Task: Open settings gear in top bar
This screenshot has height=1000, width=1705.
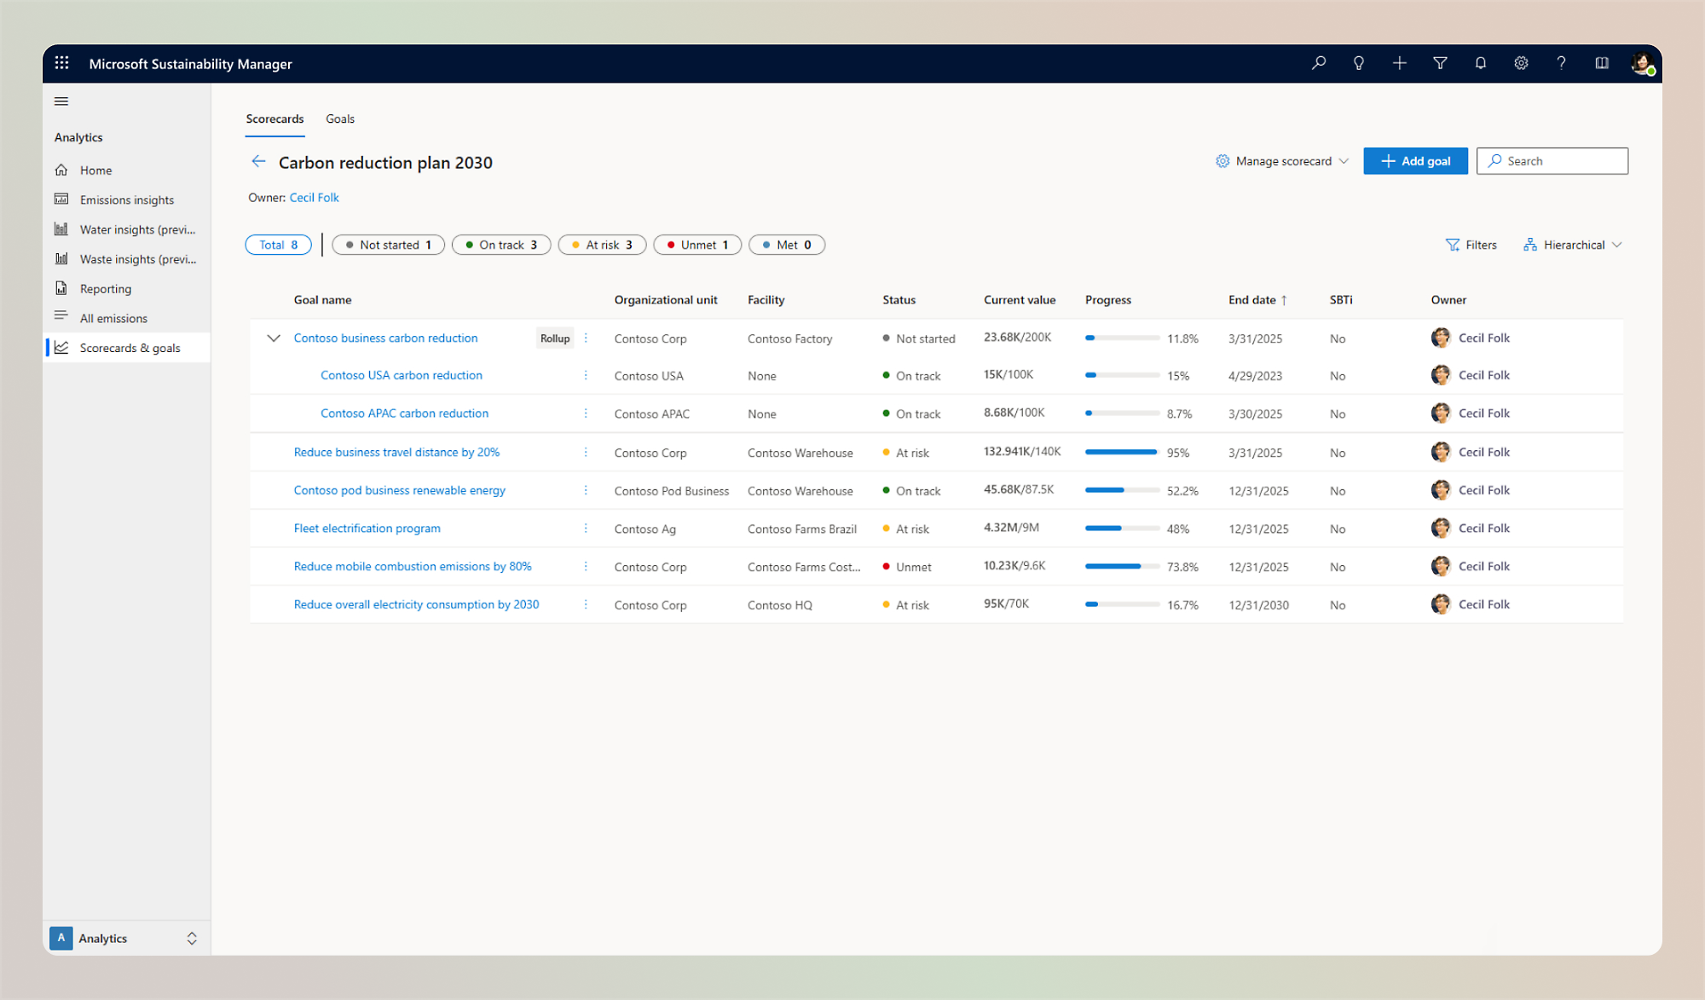Action: pos(1521,63)
